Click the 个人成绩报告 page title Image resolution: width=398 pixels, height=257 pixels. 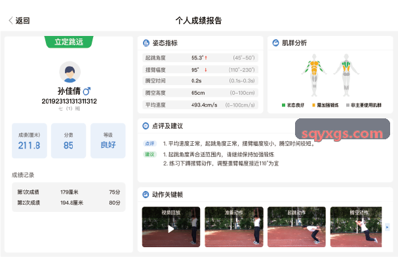(199, 20)
